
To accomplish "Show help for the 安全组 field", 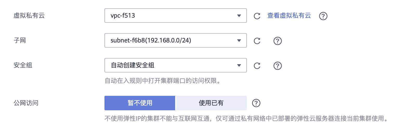I will pyautogui.click(x=278, y=66).
